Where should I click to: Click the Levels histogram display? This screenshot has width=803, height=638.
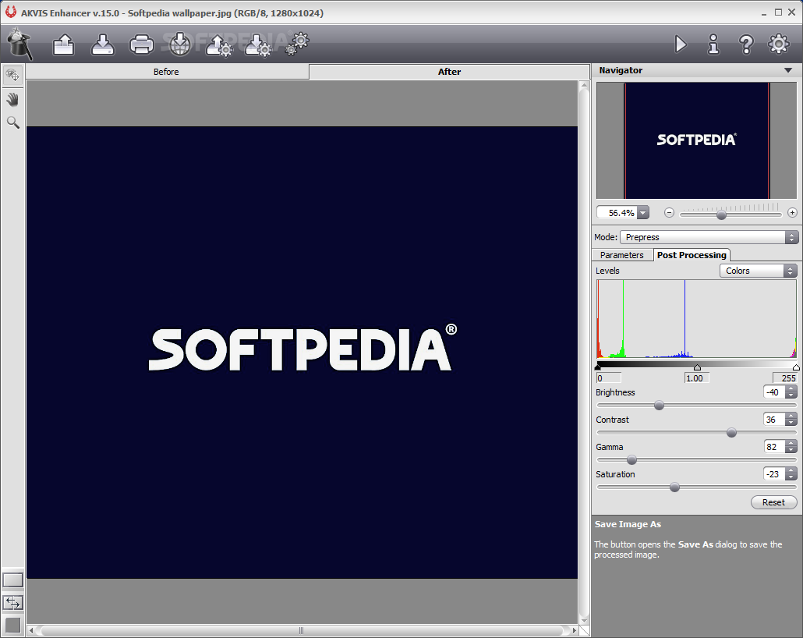tap(696, 319)
